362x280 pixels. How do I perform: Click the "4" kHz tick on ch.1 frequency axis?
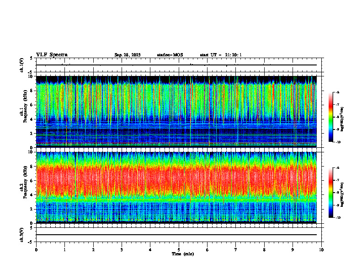coord(32,119)
